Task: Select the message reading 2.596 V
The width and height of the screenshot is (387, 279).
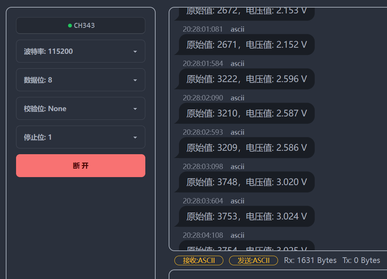Action: point(246,79)
